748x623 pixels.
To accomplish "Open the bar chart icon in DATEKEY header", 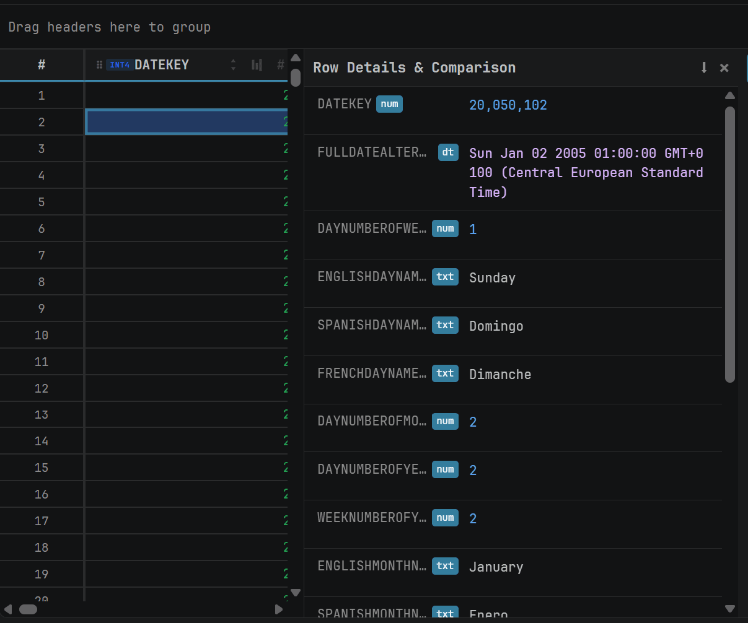I will (x=257, y=64).
